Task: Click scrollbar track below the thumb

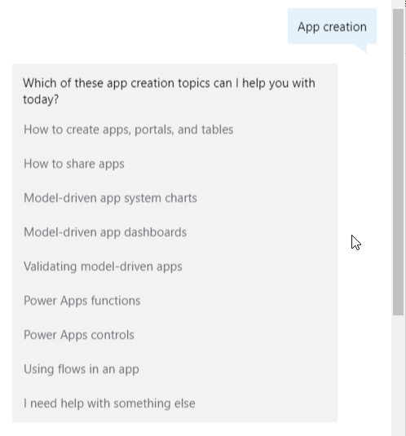Action: click(398, 376)
